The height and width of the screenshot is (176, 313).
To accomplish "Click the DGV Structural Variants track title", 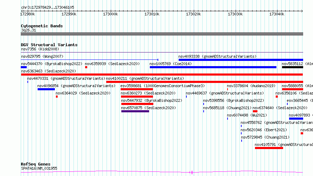I will [49, 45].
